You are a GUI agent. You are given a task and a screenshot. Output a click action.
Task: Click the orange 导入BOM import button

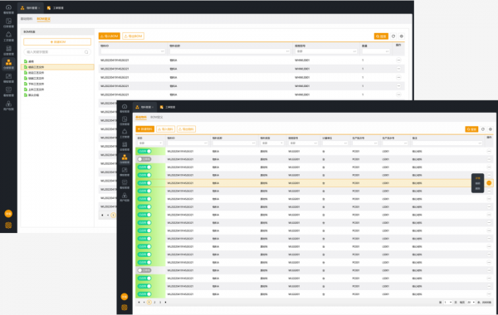click(110, 36)
